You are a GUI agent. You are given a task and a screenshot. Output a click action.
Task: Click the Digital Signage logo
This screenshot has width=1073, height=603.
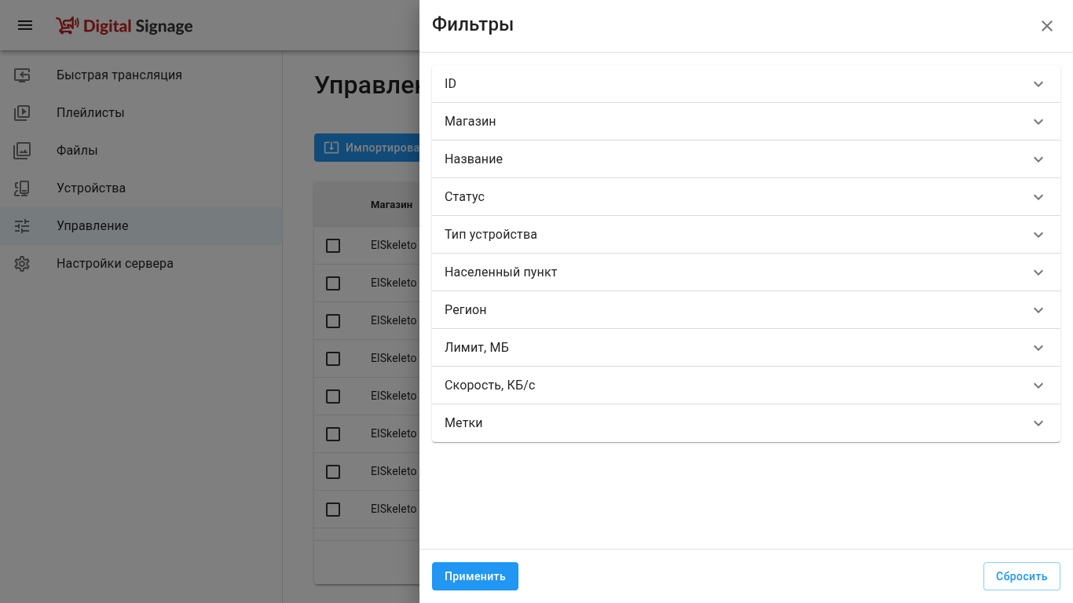pos(124,26)
